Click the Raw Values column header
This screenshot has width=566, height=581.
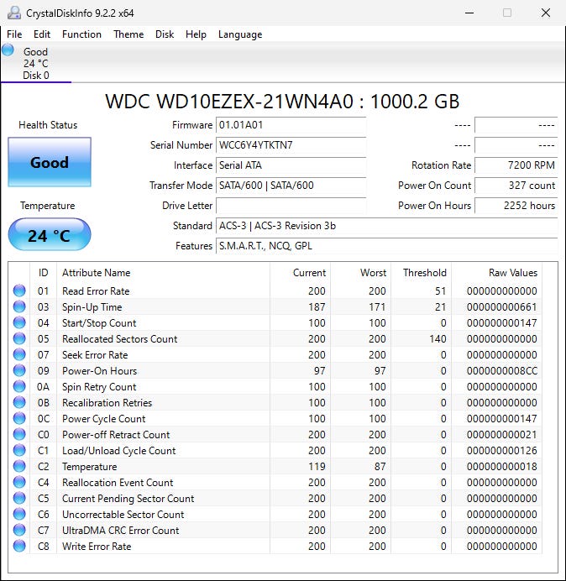496,273
